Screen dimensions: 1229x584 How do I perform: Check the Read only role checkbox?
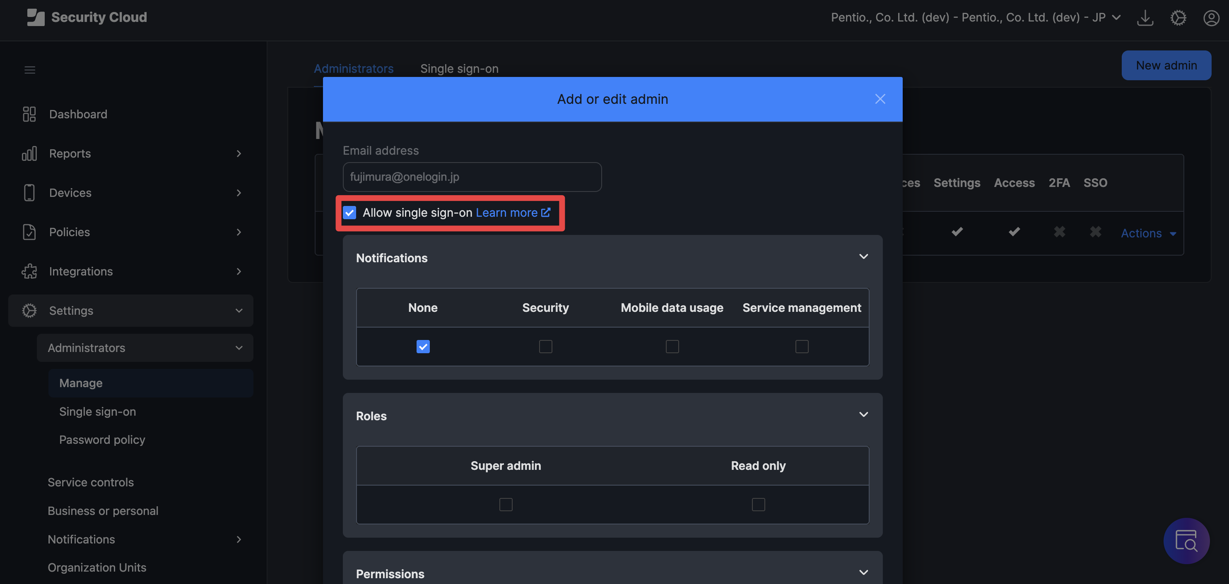coord(758,505)
